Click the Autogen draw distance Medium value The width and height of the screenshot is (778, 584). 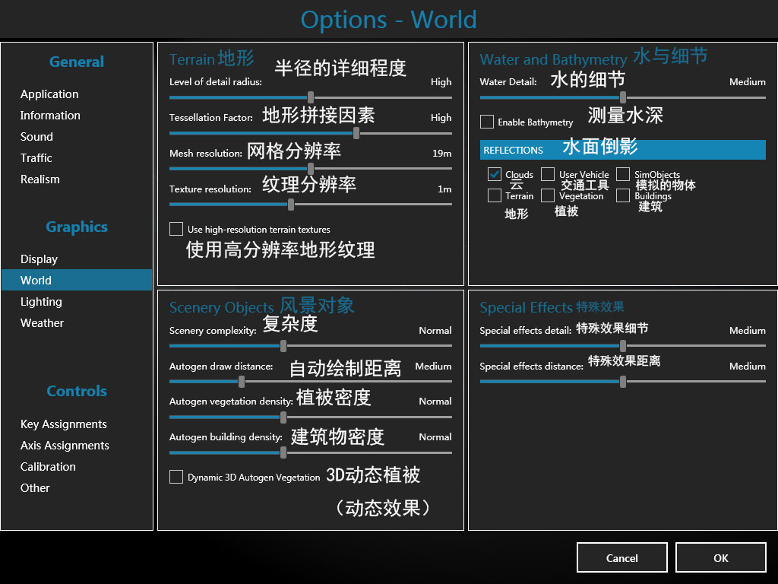pos(433,366)
